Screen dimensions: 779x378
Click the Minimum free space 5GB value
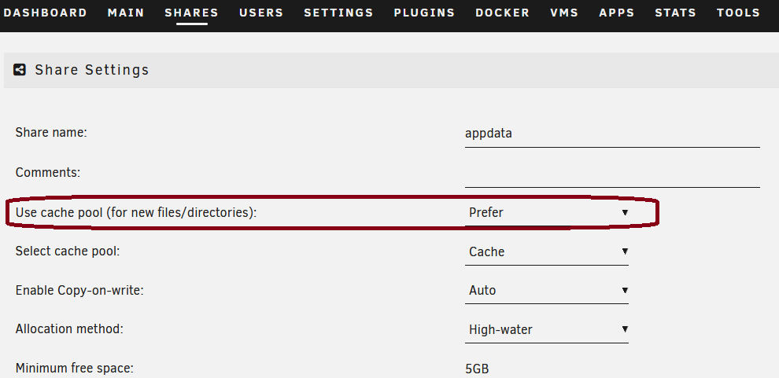[x=477, y=369]
